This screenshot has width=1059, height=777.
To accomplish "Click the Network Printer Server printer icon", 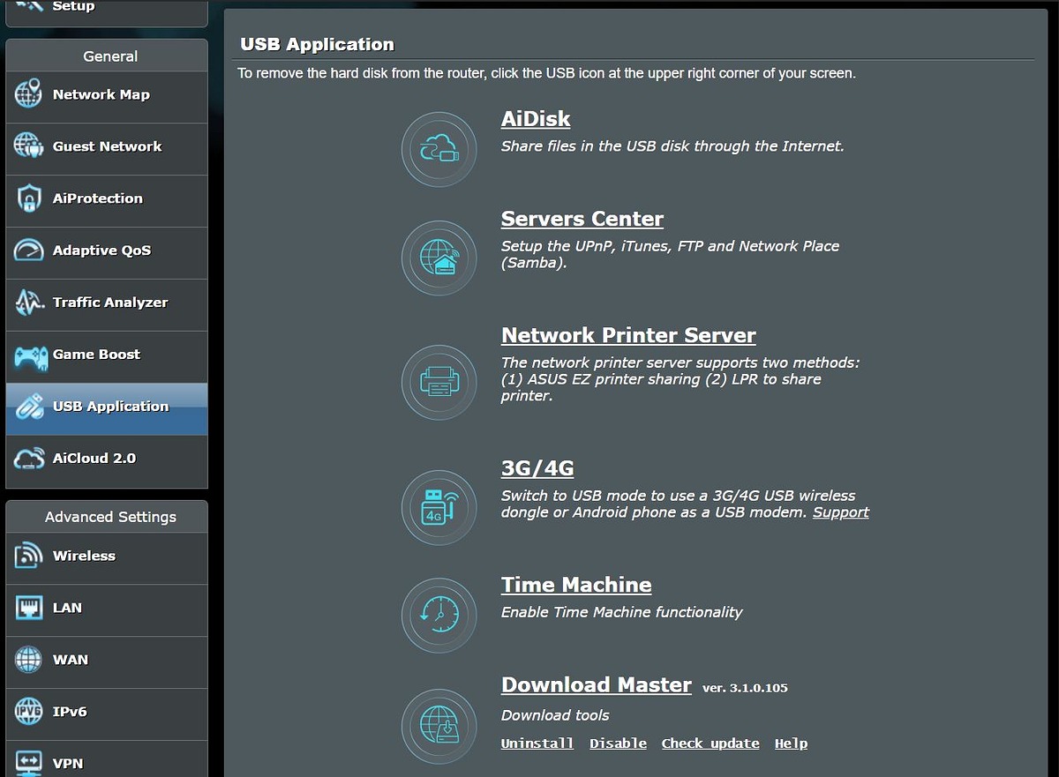I will point(439,383).
